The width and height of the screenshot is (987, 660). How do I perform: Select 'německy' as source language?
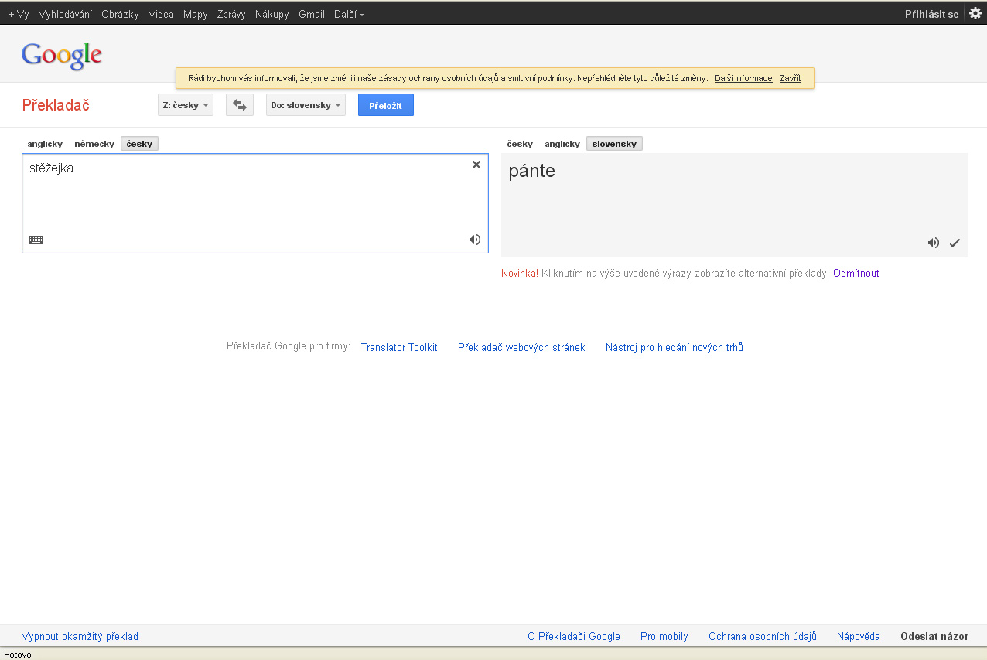[94, 144]
